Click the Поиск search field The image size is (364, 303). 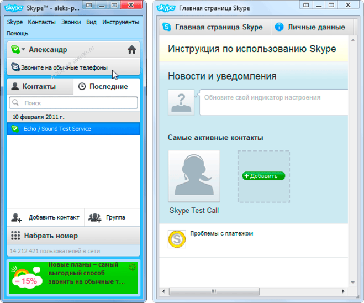pos(73,103)
